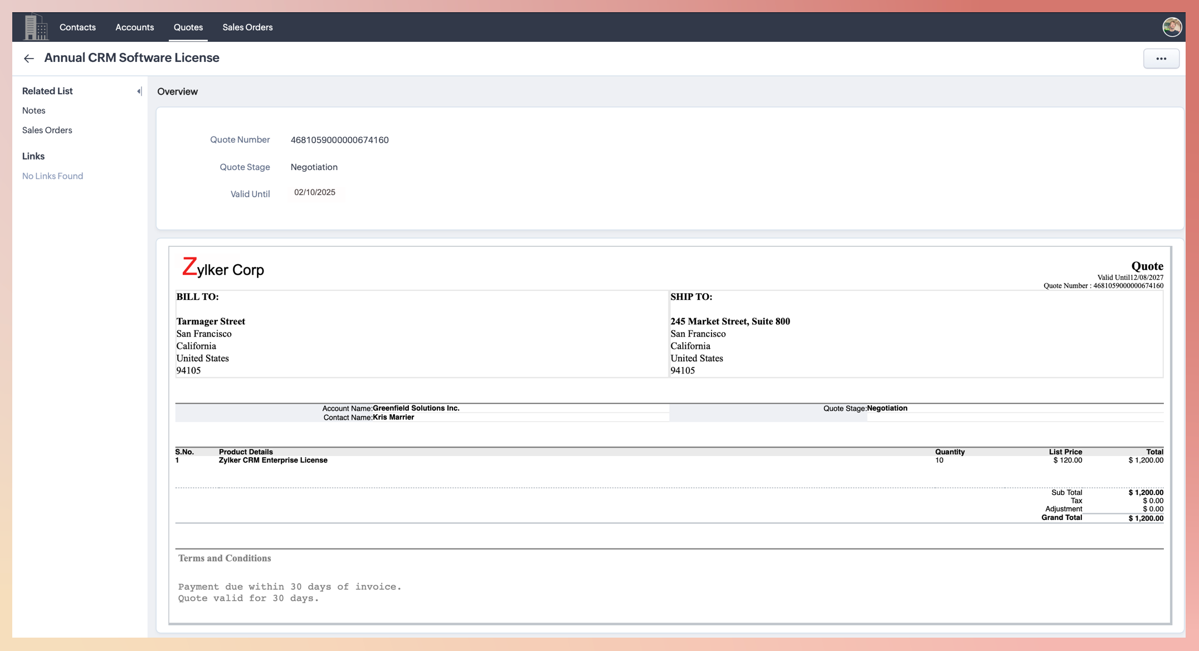Open the three-dots more options button

tap(1161, 59)
